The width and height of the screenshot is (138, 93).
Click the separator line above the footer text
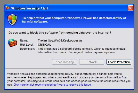tap(69, 69)
